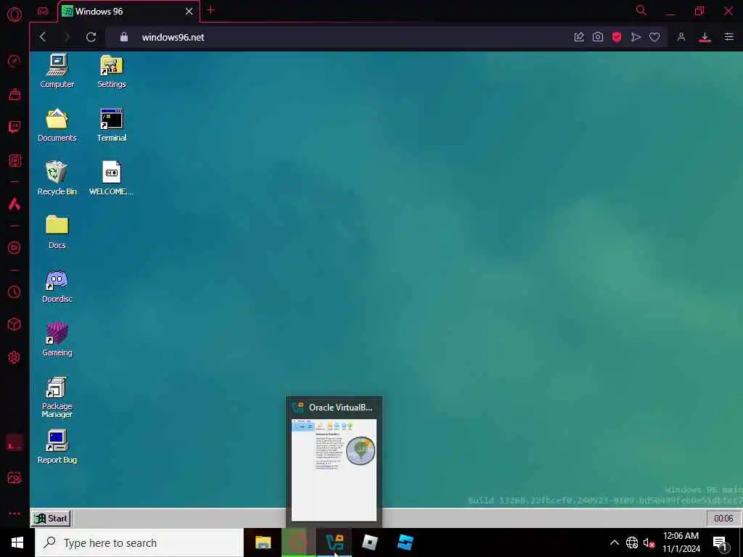
Task: Click the send flow arrow icon
Action: click(x=636, y=37)
